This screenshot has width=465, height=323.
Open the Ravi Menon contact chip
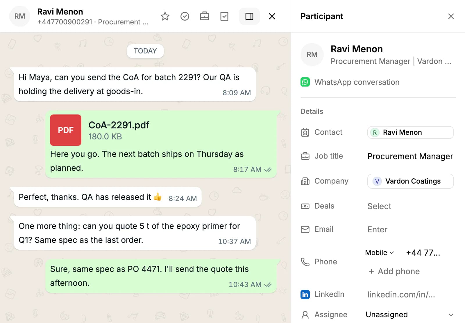click(x=410, y=132)
